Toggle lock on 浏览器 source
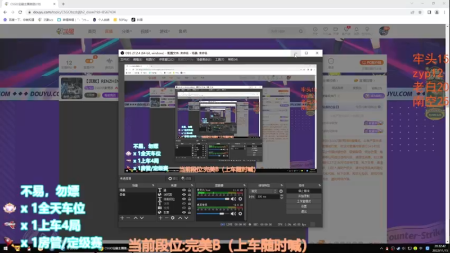Viewport: 450px width, 253px height. pos(189,195)
